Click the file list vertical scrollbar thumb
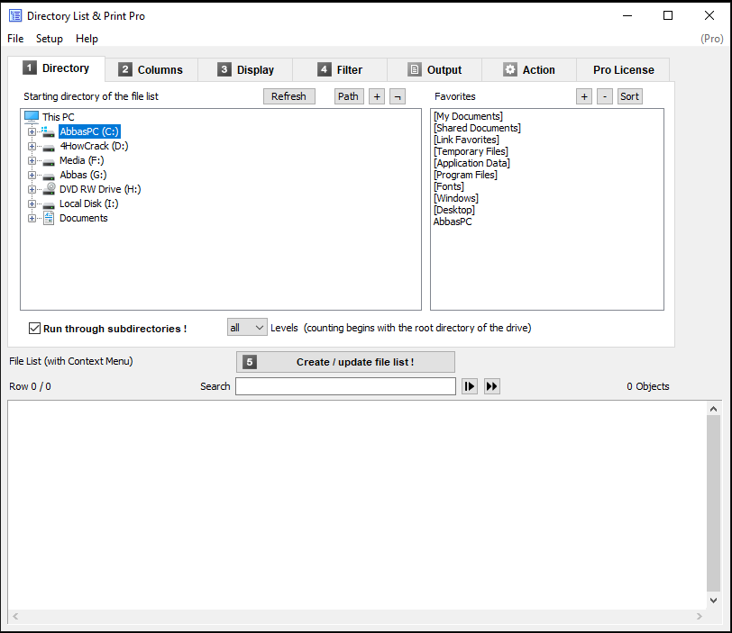Viewport: 732px width, 633px height. click(713, 503)
